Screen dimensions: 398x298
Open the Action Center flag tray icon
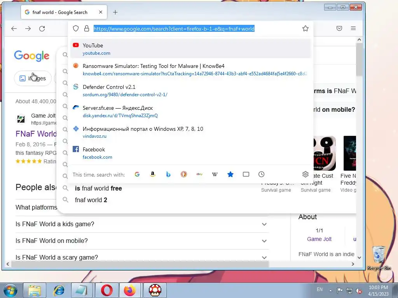point(340,290)
